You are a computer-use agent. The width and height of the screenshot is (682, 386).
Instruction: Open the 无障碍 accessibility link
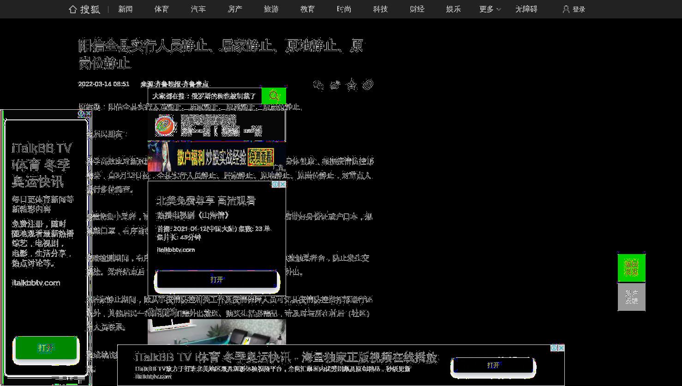(x=526, y=9)
